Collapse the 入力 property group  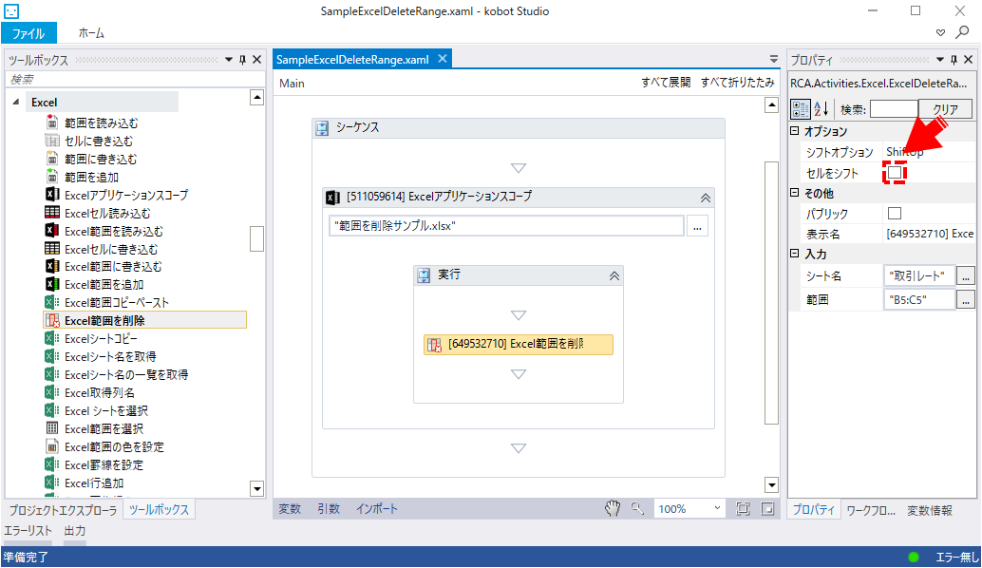[795, 254]
